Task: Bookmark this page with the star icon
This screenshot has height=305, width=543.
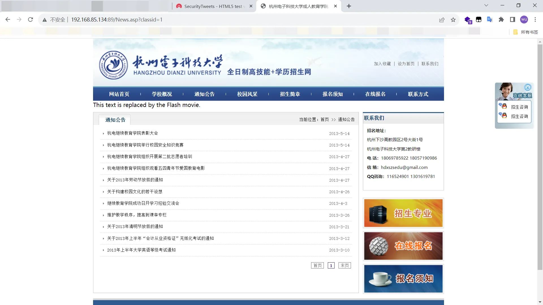Action: pyautogui.click(x=453, y=20)
